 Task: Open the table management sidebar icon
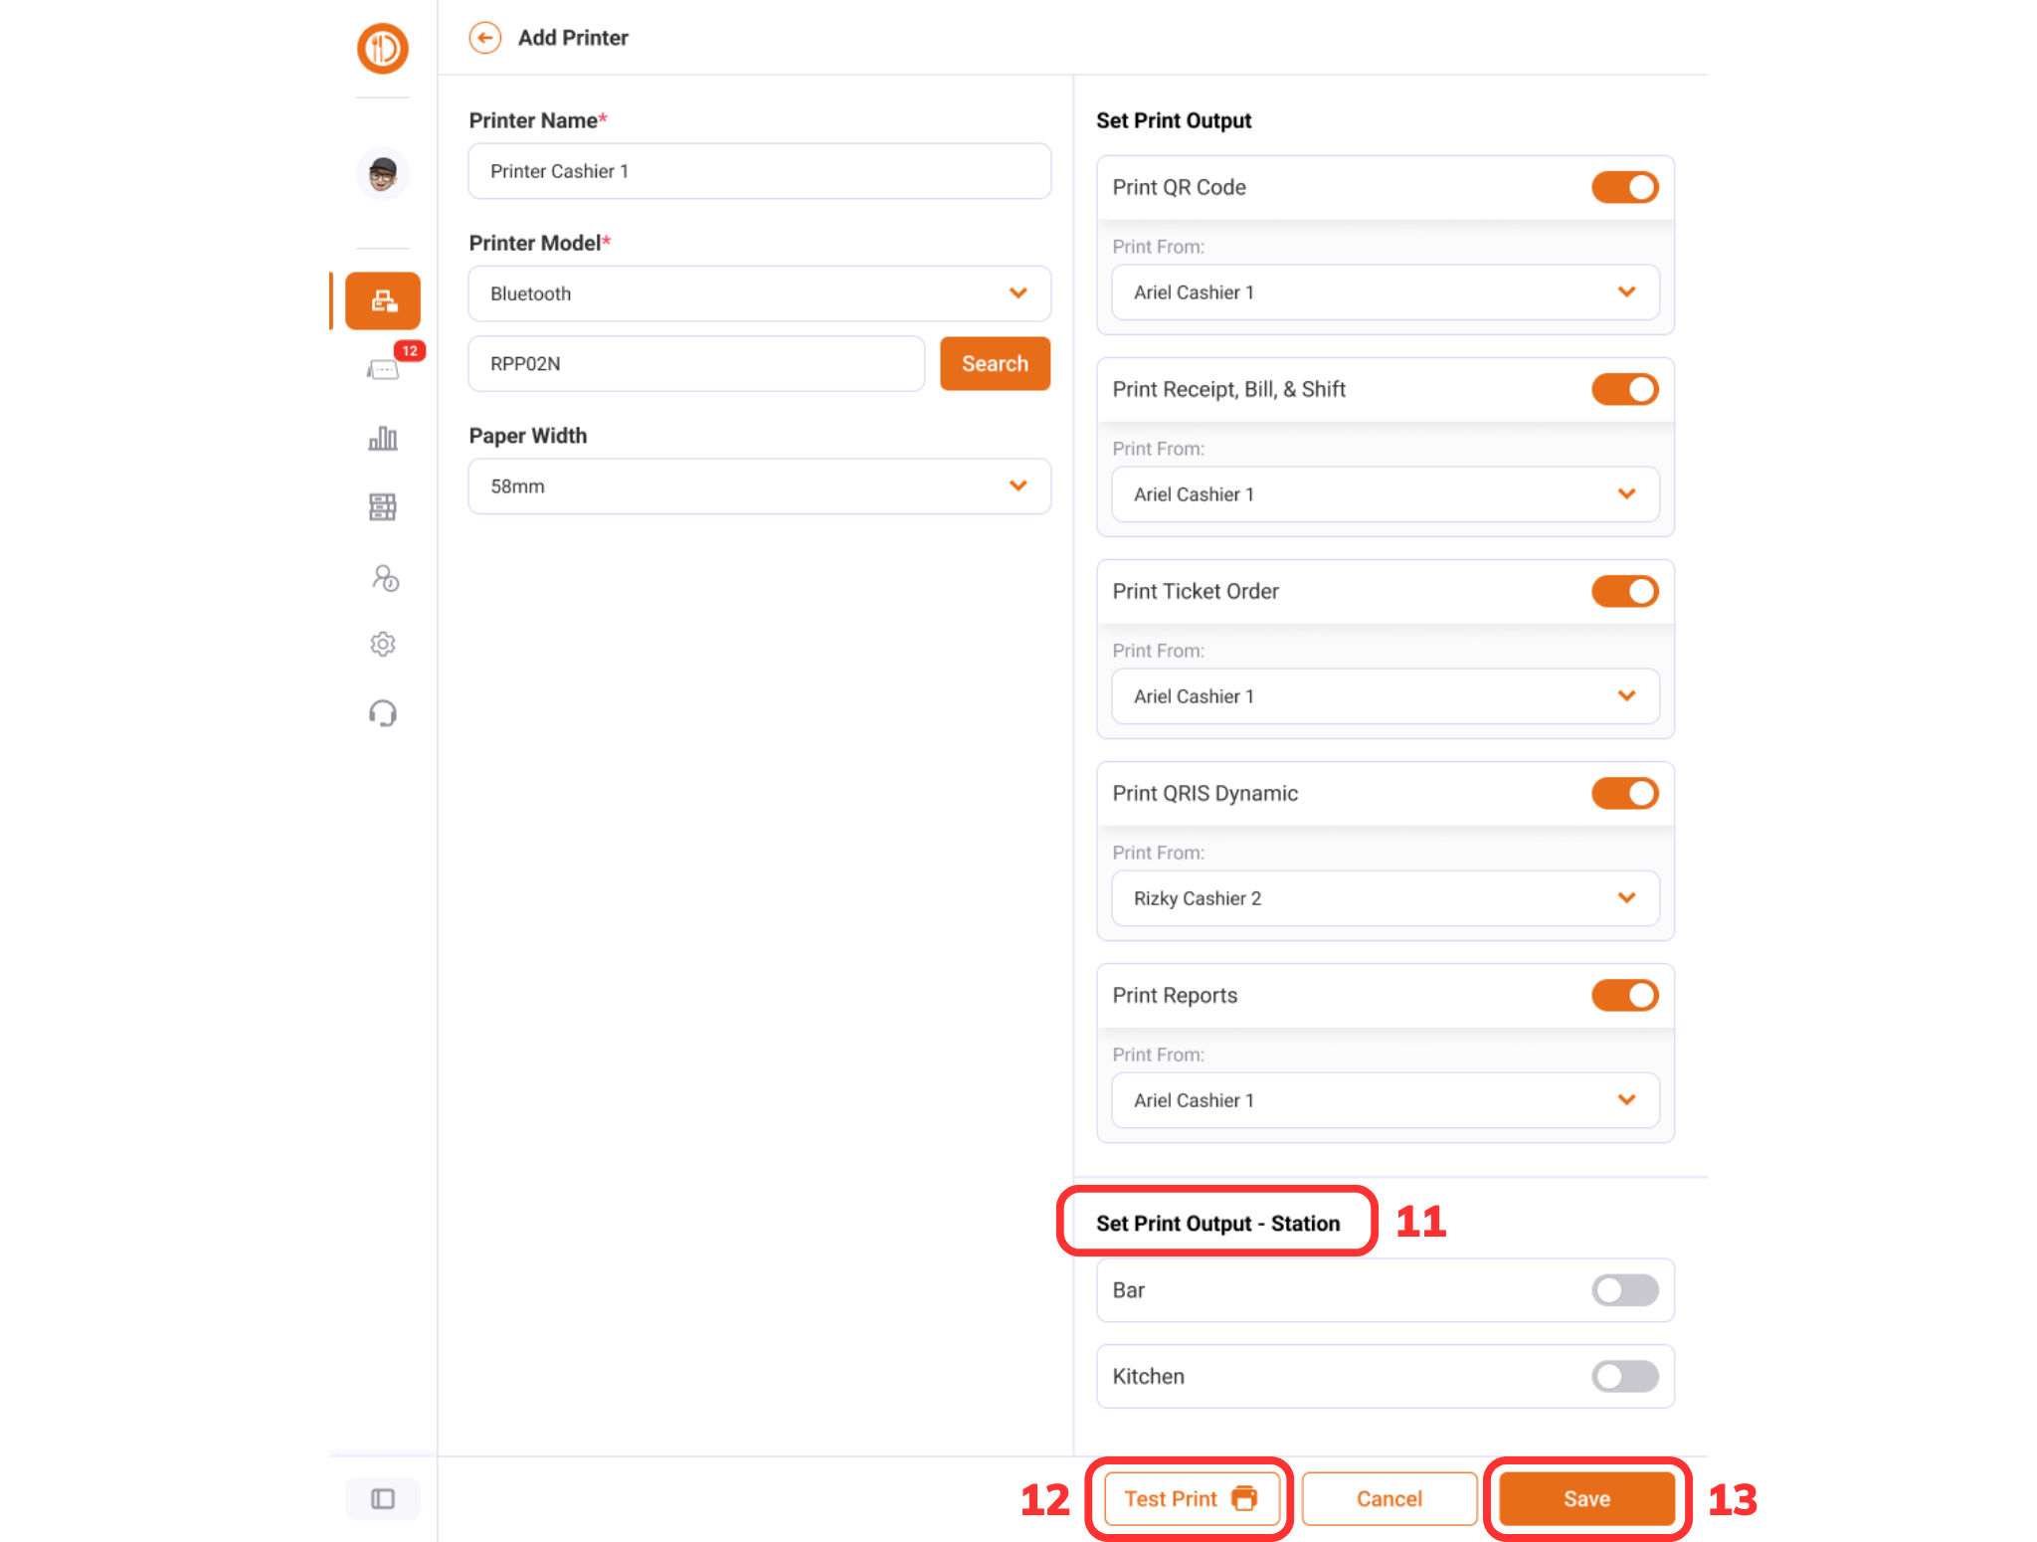[x=383, y=507]
